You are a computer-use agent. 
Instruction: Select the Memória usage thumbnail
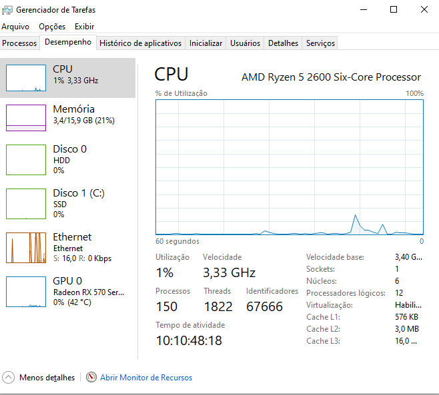pos(26,118)
